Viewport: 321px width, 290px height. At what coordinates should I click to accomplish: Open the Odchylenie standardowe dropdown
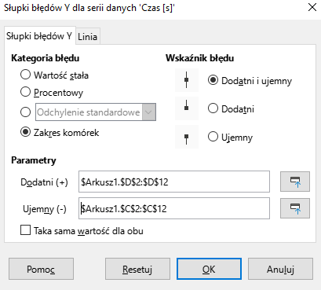click(96, 112)
